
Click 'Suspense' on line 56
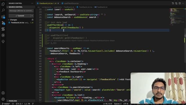(60, 98)
